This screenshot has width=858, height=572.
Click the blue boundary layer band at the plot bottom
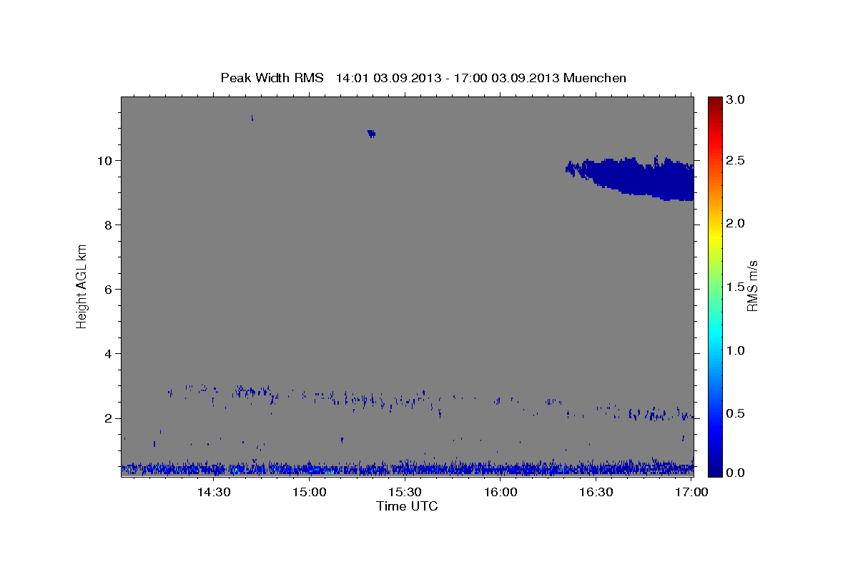(408, 469)
